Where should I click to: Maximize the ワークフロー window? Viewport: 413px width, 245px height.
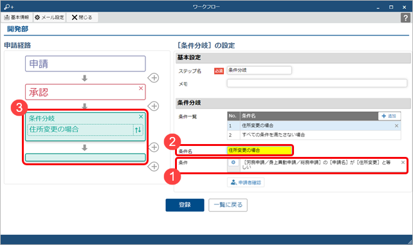(391, 7)
